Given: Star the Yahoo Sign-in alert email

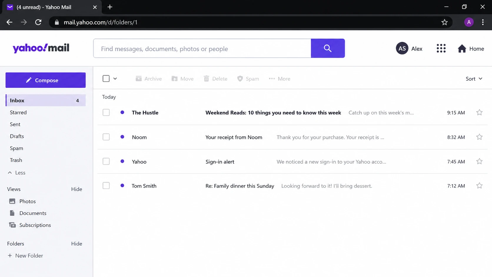Looking at the screenshot, I should tap(479, 161).
